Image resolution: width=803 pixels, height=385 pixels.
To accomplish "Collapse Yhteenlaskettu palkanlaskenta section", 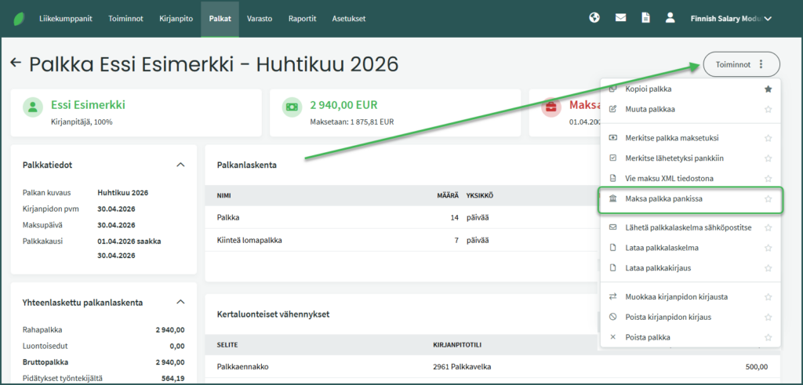I will [180, 302].
